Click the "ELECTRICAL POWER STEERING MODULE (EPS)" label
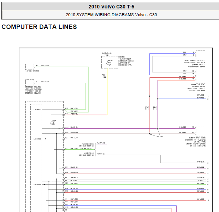This screenshot has height=212, width=219. [195, 142]
